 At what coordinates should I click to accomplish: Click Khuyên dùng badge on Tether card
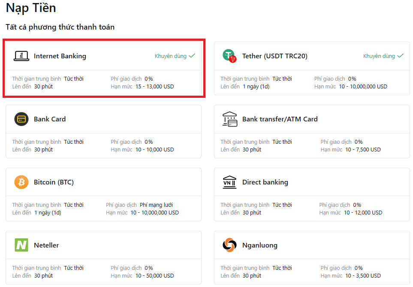coord(383,56)
